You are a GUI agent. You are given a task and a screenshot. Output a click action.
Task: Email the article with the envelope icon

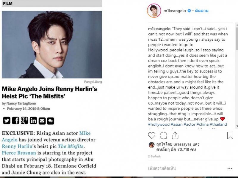click(x=42, y=121)
